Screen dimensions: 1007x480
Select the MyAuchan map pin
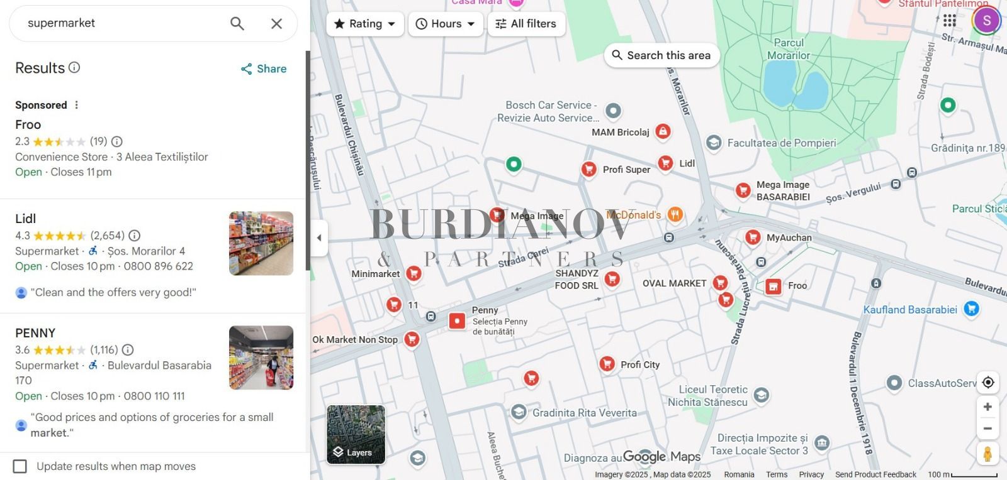(x=753, y=237)
